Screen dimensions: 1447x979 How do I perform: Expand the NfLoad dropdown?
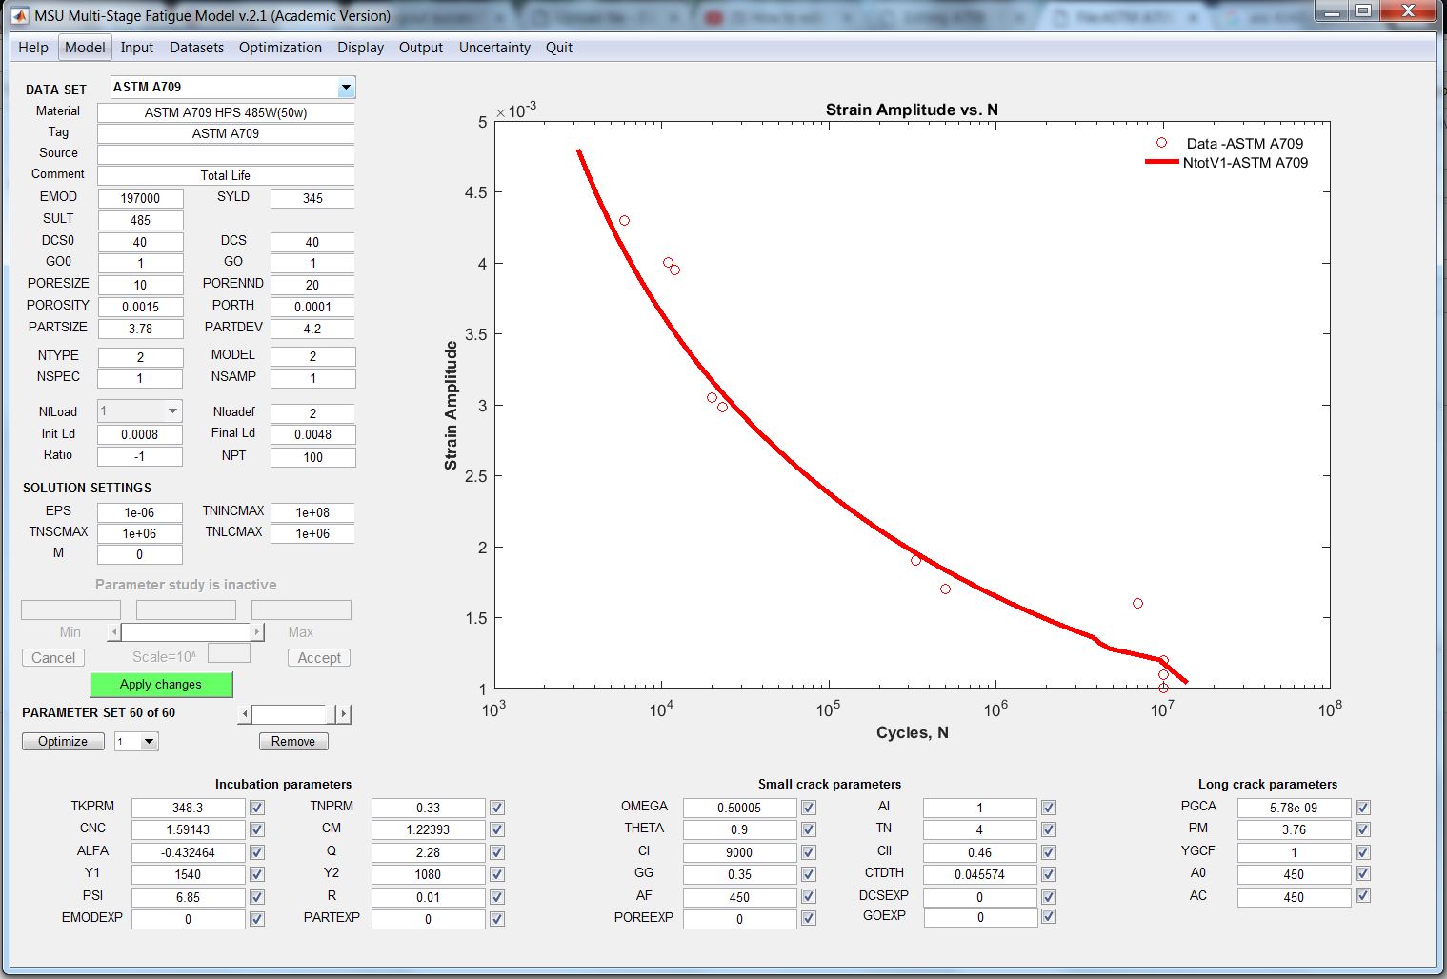[172, 411]
